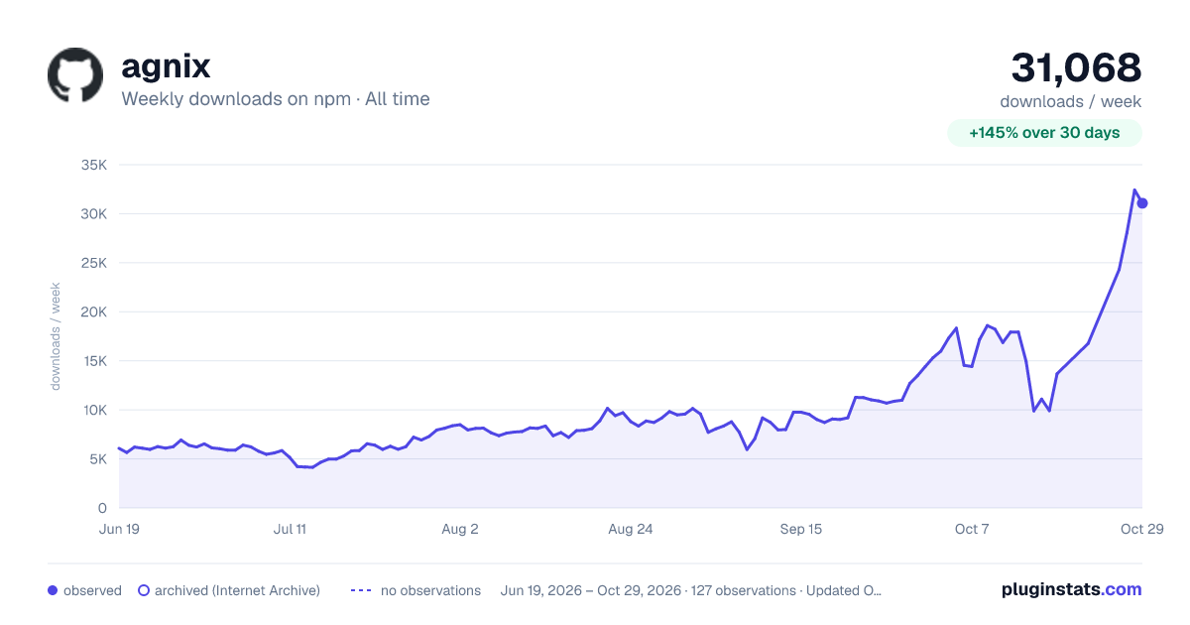Click the Weekly downloads on npm subtitle
Image resolution: width=1190 pixels, height=625 pixels.
tap(276, 98)
